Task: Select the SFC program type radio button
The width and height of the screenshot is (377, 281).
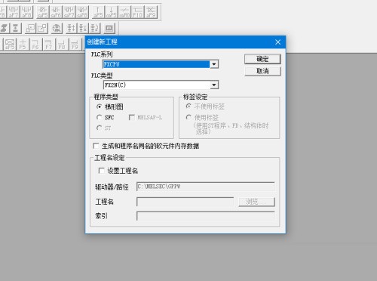Action: (x=100, y=117)
